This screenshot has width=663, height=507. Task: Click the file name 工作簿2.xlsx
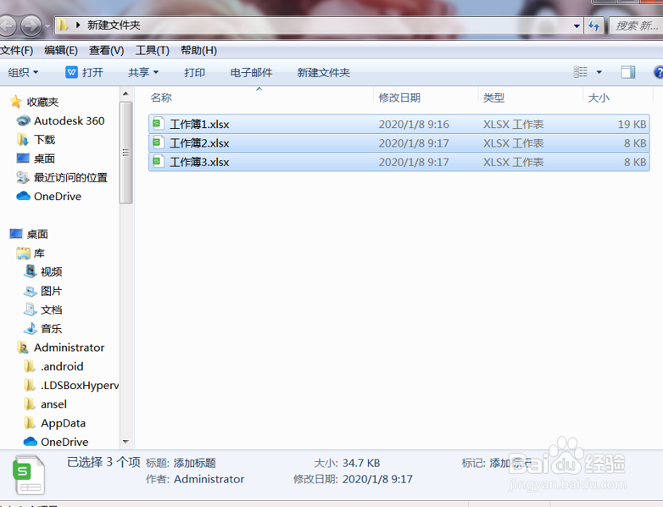(199, 143)
